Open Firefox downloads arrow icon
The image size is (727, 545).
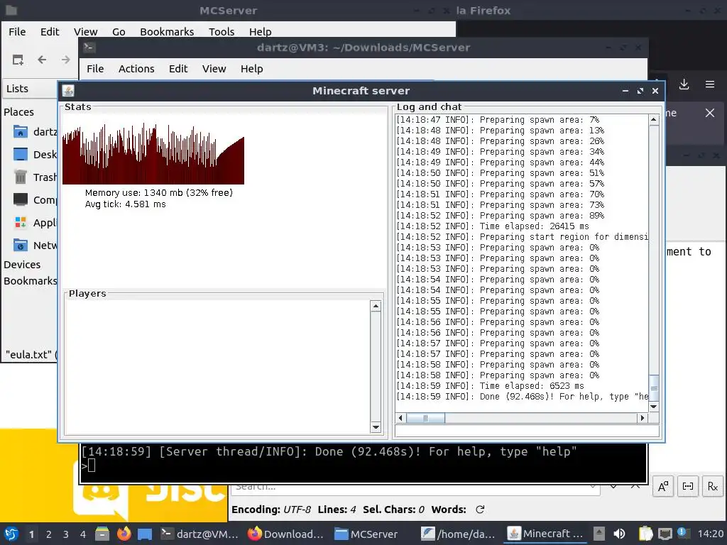684,84
